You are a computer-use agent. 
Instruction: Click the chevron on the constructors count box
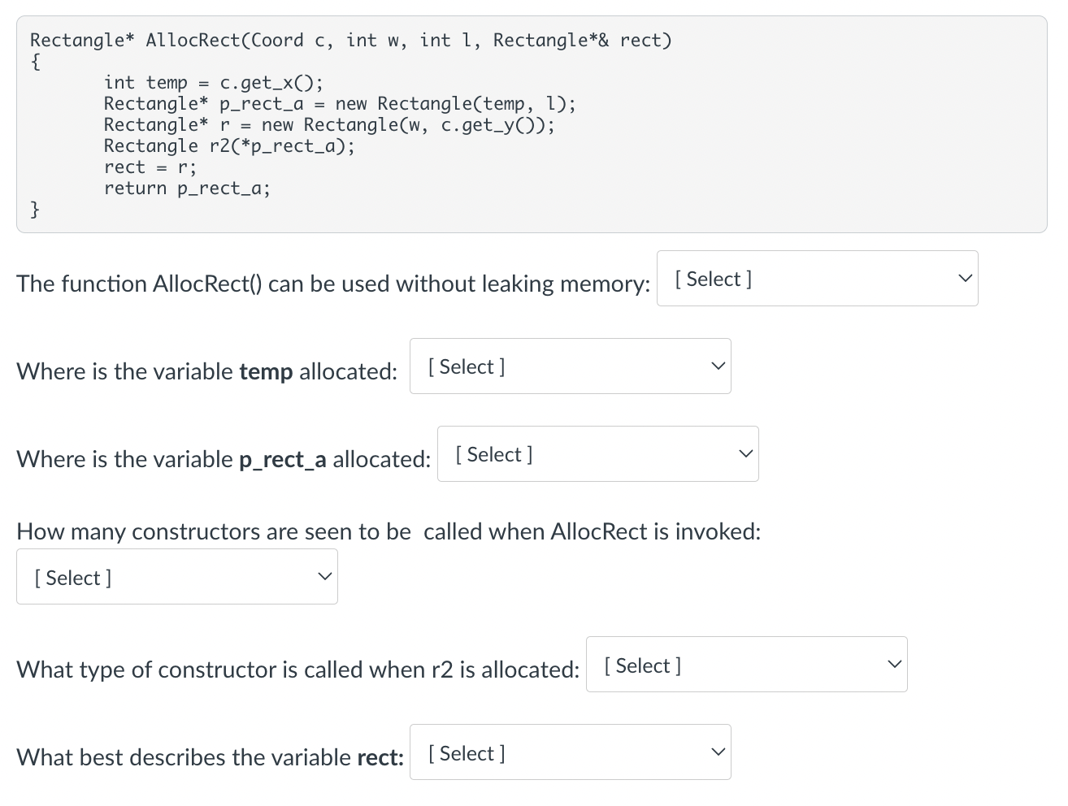point(324,576)
